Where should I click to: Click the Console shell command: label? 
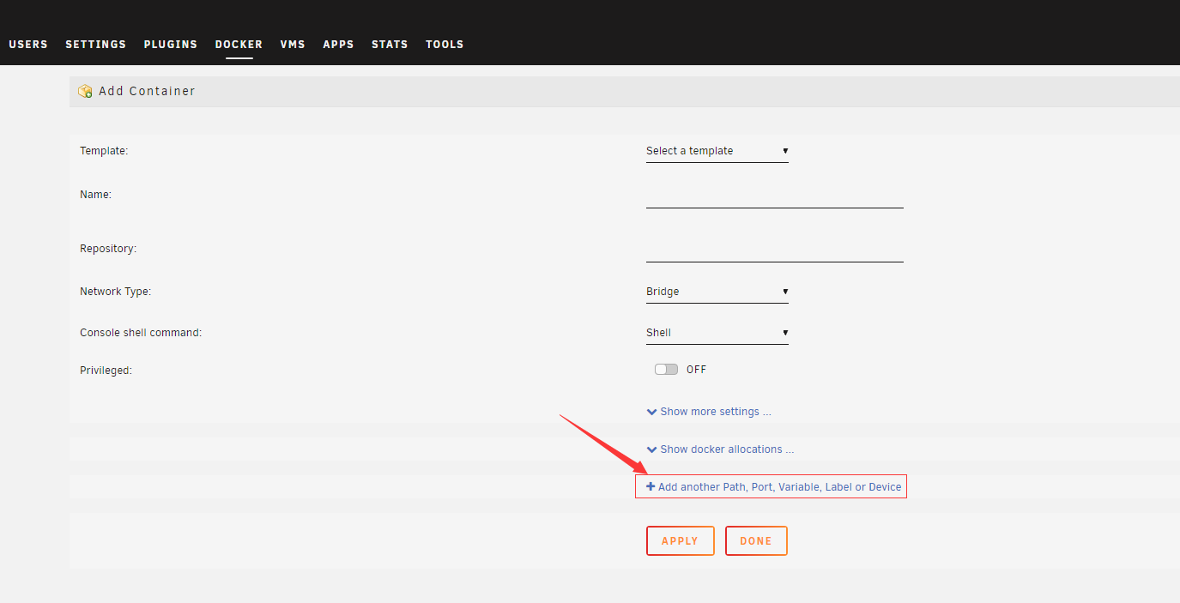[141, 333]
